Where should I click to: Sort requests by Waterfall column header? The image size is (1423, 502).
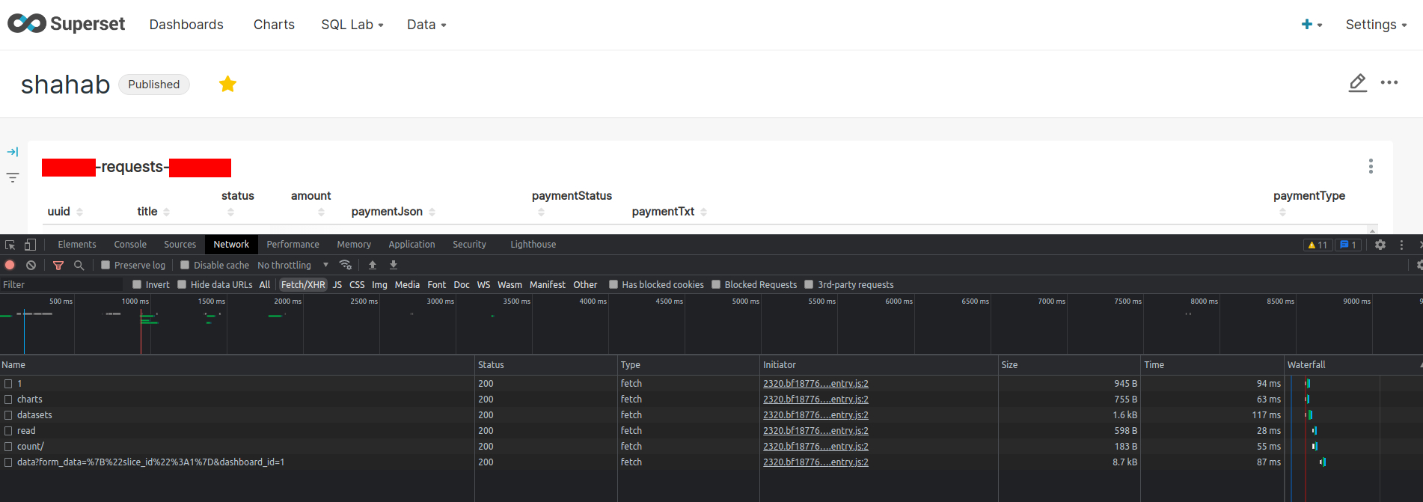pyautogui.click(x=1353, y=365)
